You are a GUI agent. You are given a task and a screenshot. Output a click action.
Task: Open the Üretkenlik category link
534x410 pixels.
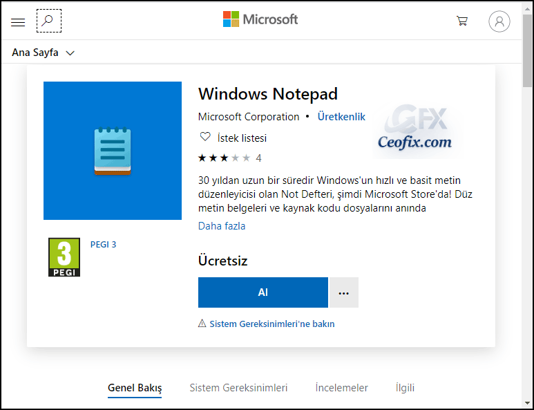[x=341, y=117]
